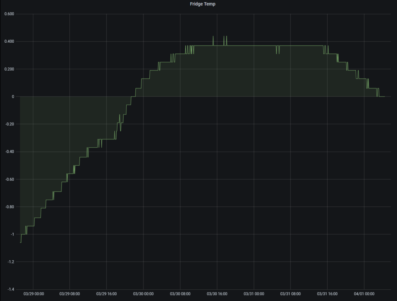Click the 03/29 00:00 time axis label

33,294
